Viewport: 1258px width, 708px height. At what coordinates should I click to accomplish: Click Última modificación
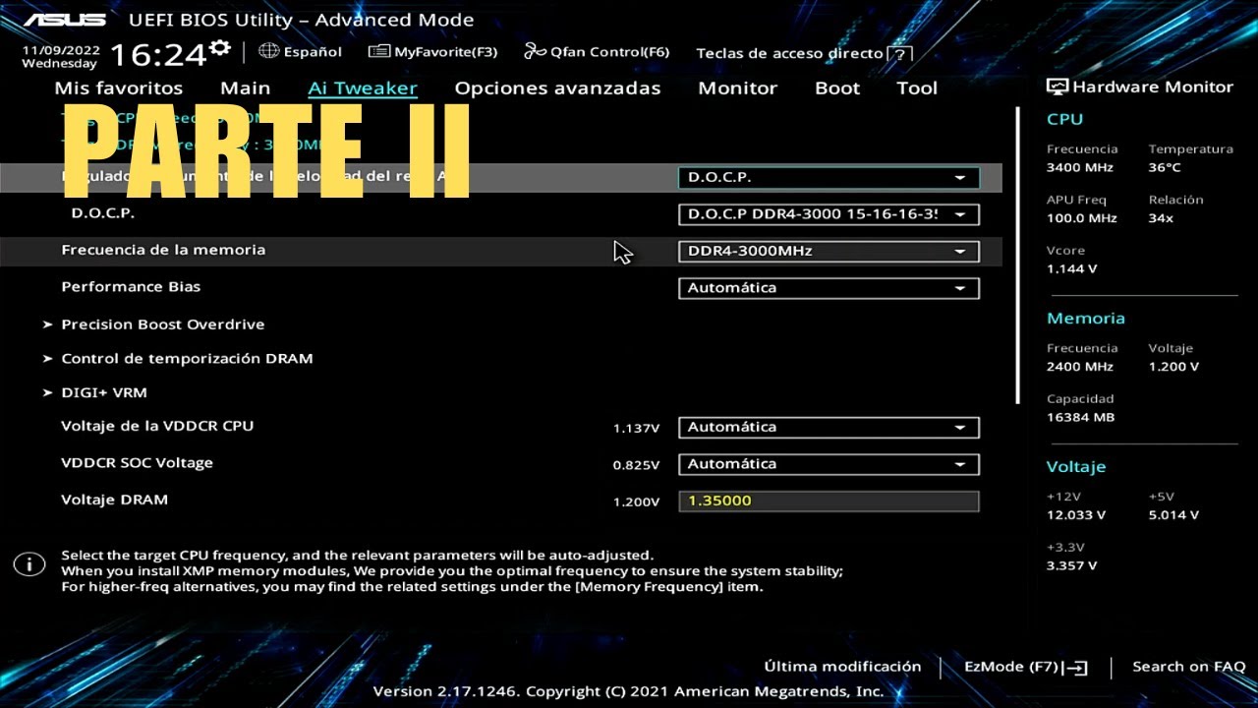pyautogui.click(x=842, y=667)
